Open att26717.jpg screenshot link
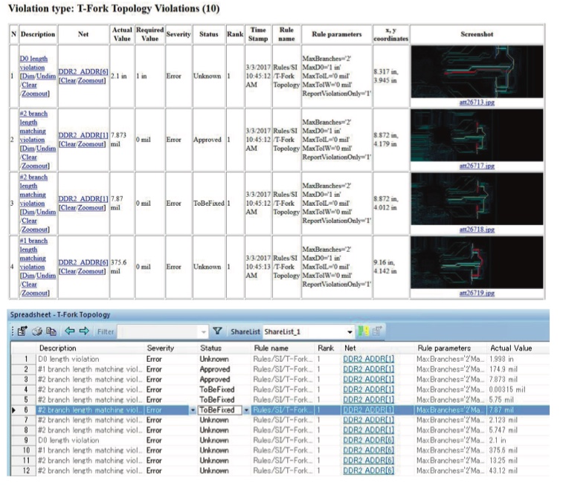This screenshot has width=566, height=486. click(477, 166)
